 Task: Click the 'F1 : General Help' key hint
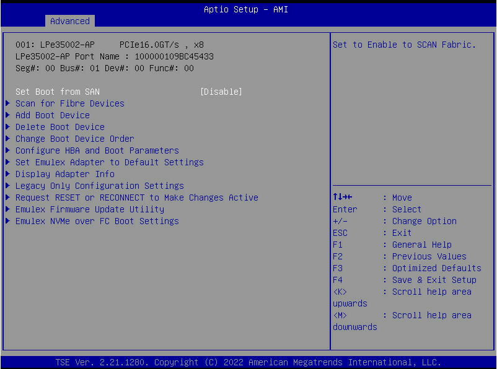pos(392,245)
